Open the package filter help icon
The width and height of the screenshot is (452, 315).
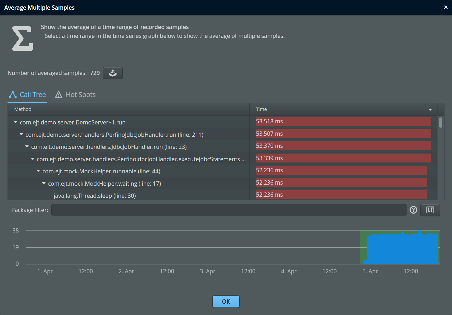click(x=413, y=210)
